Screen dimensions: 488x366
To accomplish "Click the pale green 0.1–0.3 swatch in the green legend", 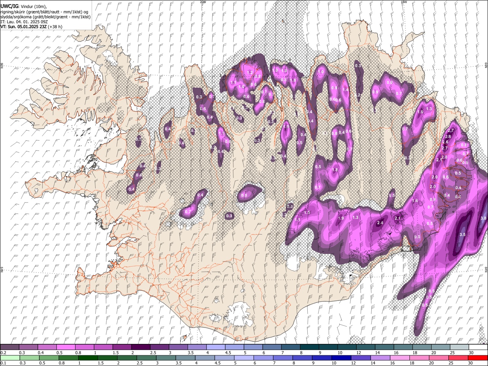I will tap(10, 358).
